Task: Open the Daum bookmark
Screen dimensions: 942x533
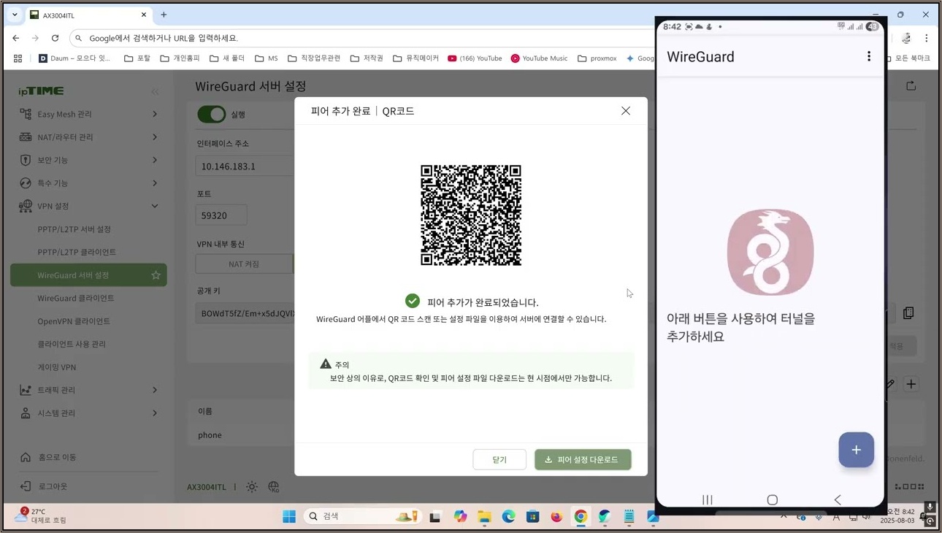Action: [x=74, y=58]
